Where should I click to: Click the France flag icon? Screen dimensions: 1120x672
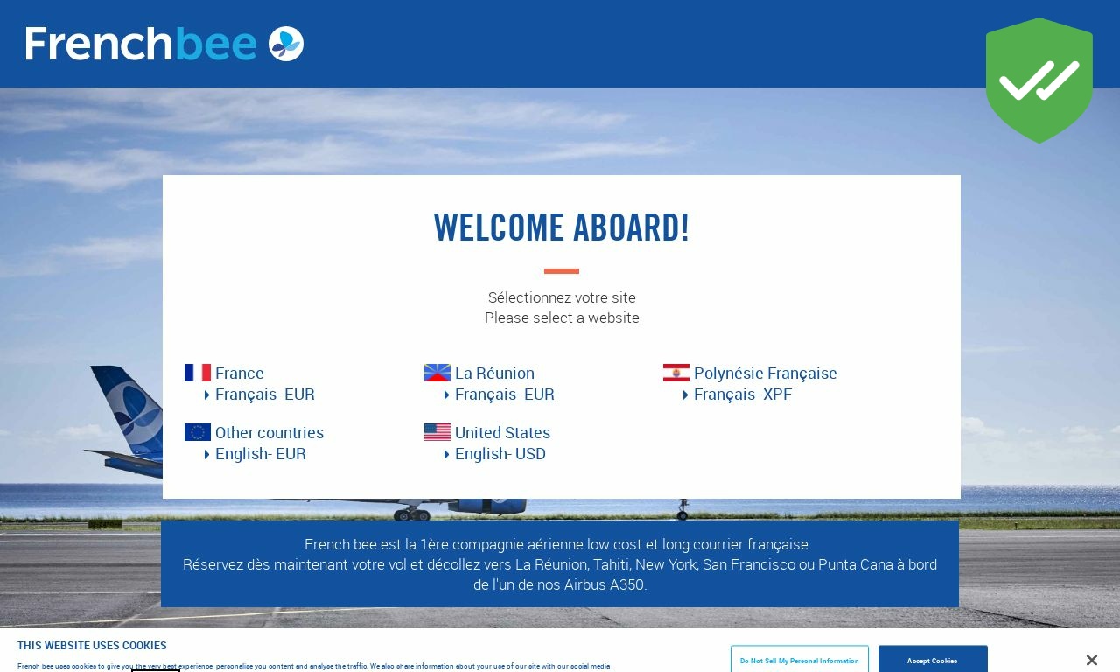coord(198,373)
